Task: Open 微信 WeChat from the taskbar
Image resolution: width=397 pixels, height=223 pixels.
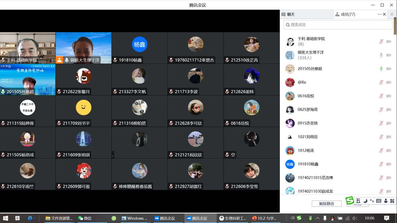Action: pyautogui.click(x=85, y=218)
